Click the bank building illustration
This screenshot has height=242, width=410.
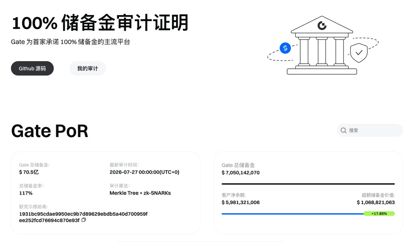tap(322, 45)
